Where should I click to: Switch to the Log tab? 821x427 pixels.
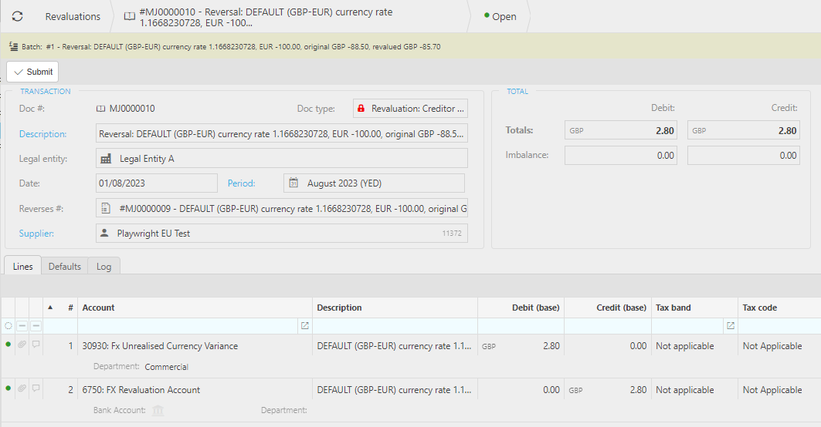pyautogui.click(x=103, y=266)
